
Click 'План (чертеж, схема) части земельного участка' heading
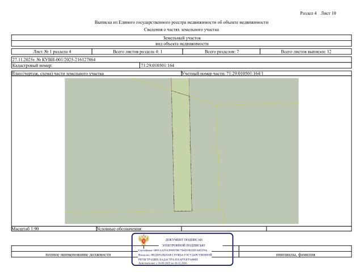click(x=58, y=73)
